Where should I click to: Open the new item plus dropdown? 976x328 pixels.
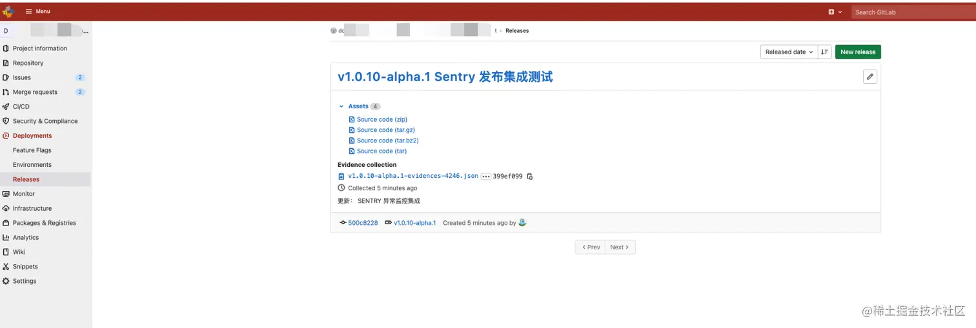pos(835,12)
